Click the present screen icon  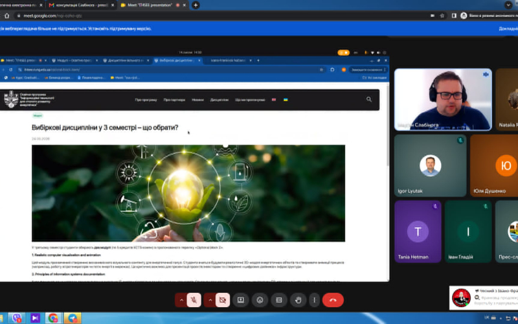pyautogui.click(x=241, y=300)
